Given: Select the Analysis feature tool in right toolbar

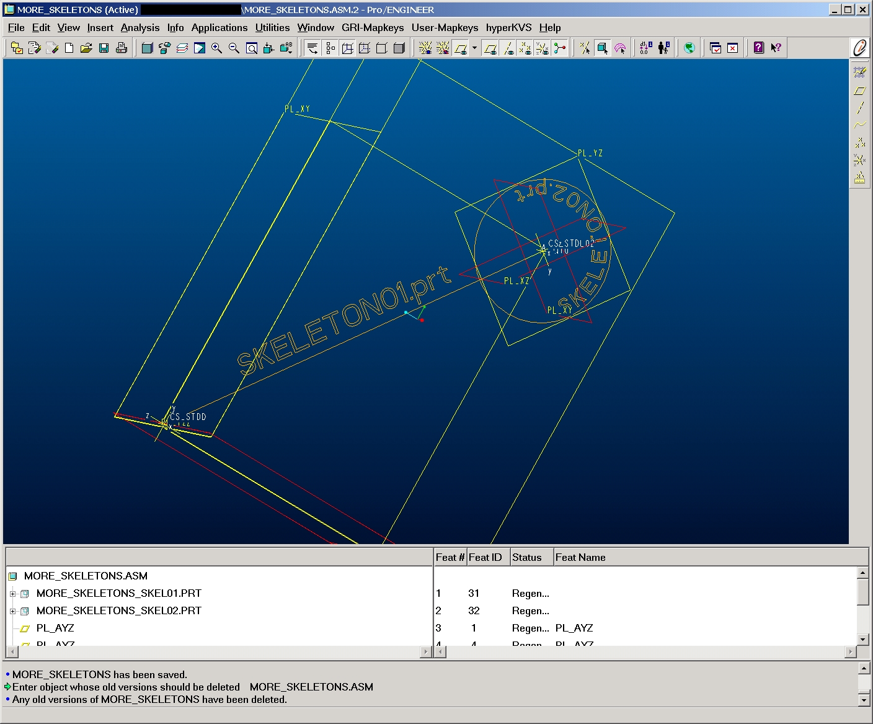Looking at the screenshot, I should (859, 177).
